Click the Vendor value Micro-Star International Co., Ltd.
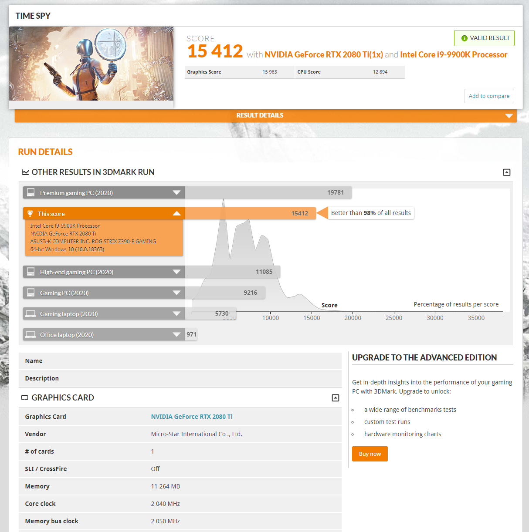Screen dimensions: 529x532 coord(197,434)
